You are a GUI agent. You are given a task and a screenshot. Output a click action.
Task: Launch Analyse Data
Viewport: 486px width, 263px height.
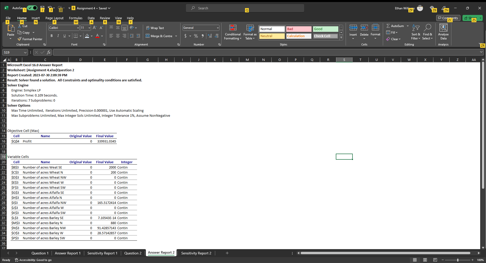pyautogui.click(x=443, y=32)
